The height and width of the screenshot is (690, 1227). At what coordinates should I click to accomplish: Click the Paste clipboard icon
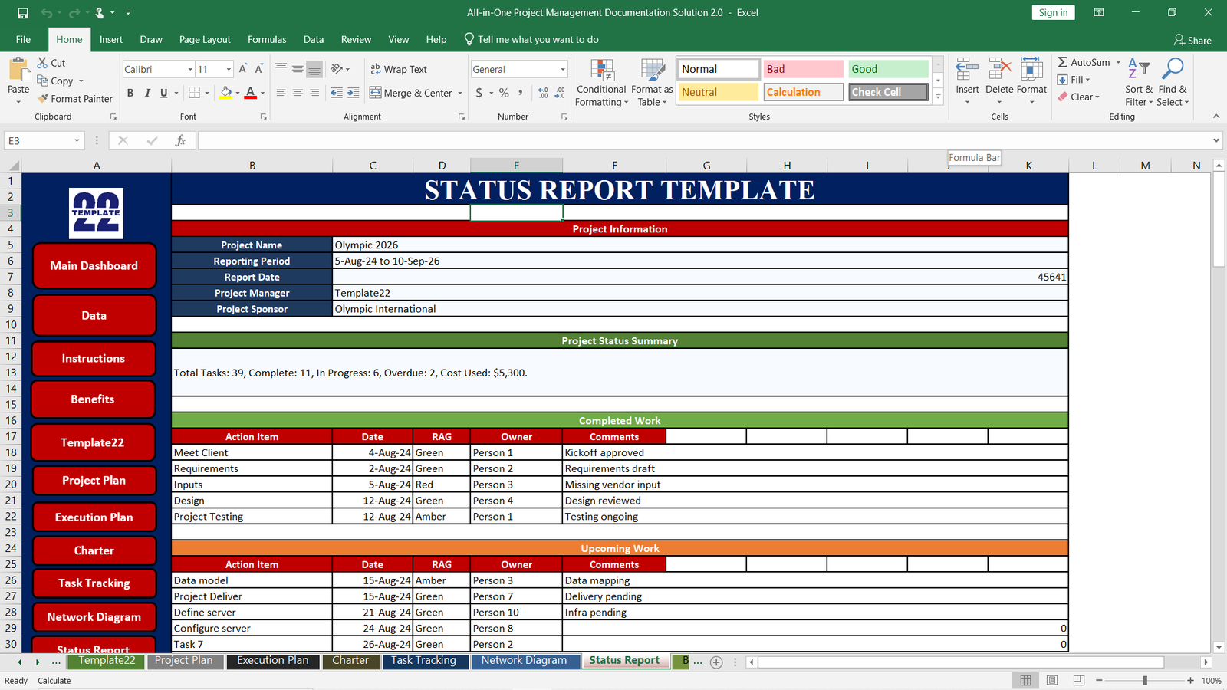[18, 70]
